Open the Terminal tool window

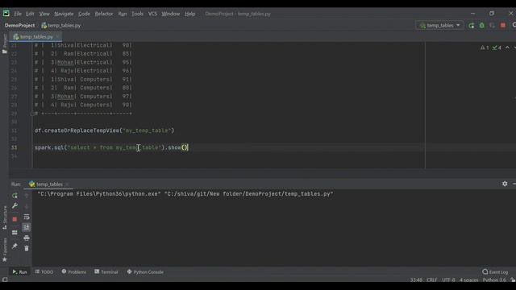[x=106, y=272]
